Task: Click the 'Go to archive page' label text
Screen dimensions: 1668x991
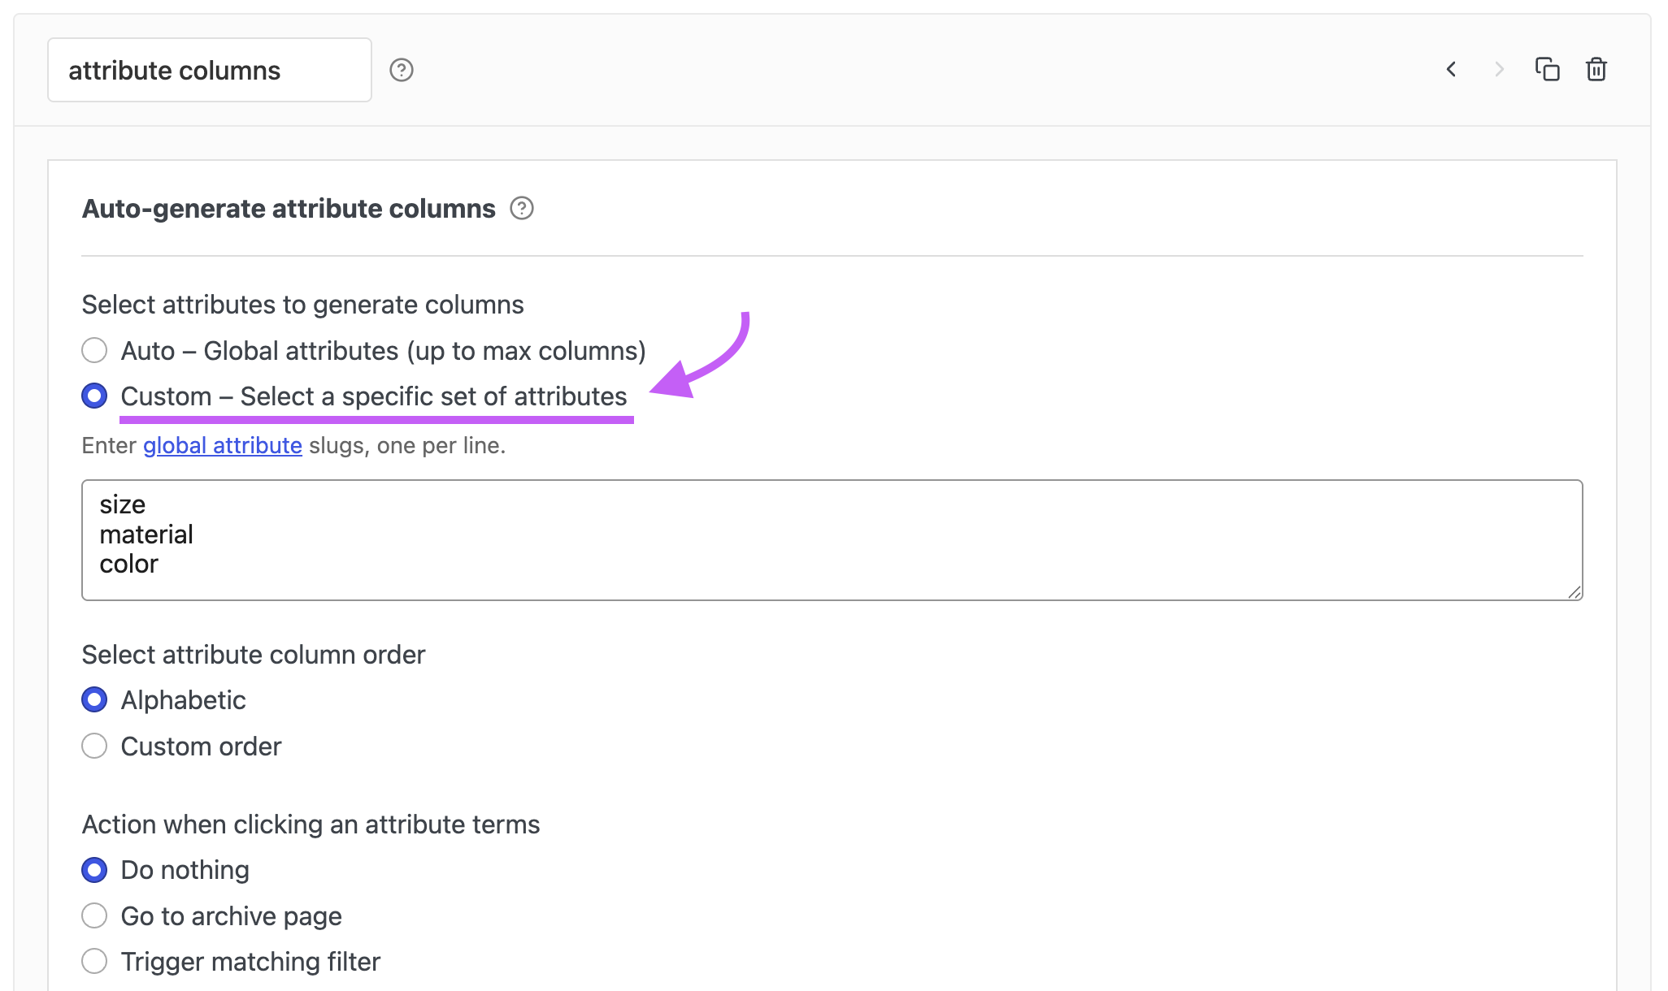Action: (x=231, y=916)
